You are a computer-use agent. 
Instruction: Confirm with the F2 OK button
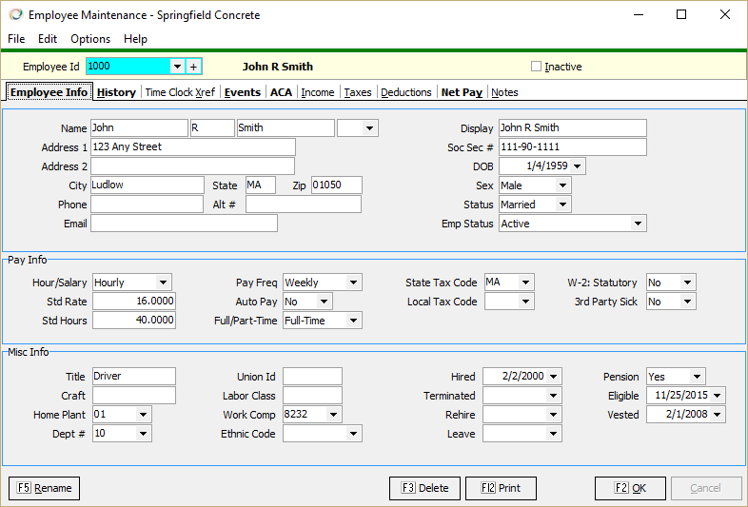(x=629, y=488)
